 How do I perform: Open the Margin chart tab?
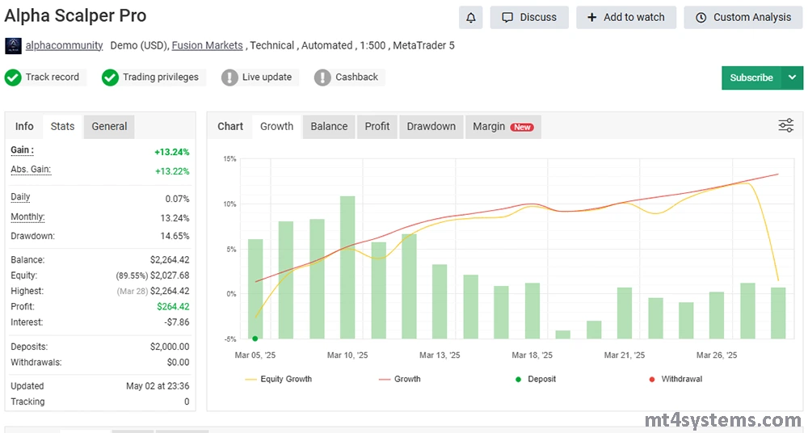click(502, 126)
